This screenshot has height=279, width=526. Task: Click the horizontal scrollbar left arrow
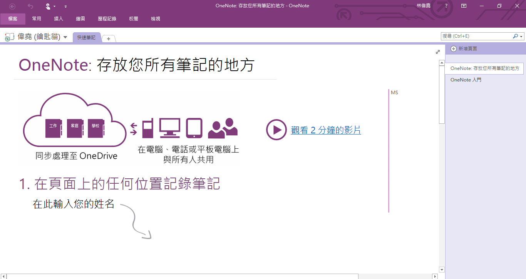tap(3, 276)
